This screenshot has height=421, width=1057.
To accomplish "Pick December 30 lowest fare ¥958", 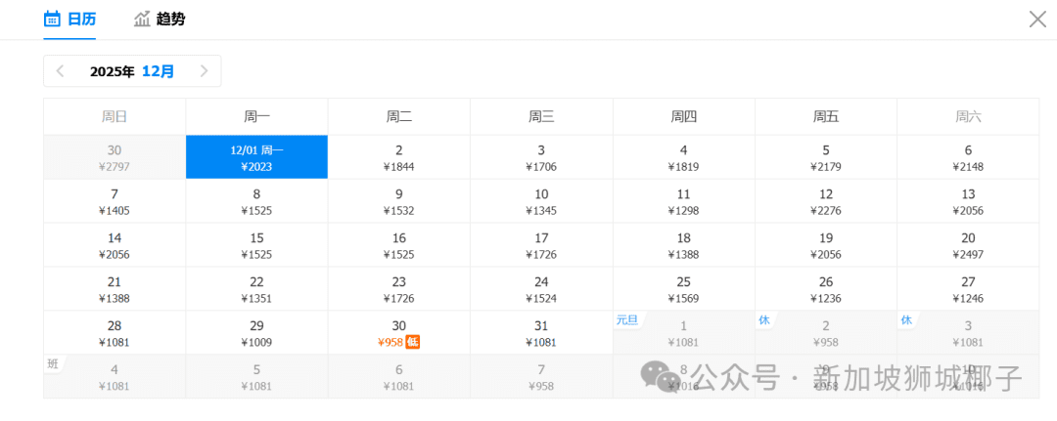I will [398, 333].
